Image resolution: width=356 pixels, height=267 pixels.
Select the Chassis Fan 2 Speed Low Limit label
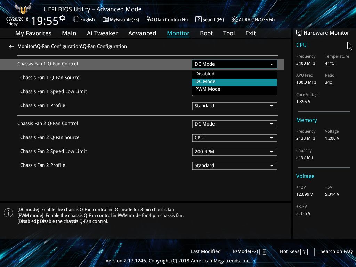pyautogui.click(x=53, y=151)
